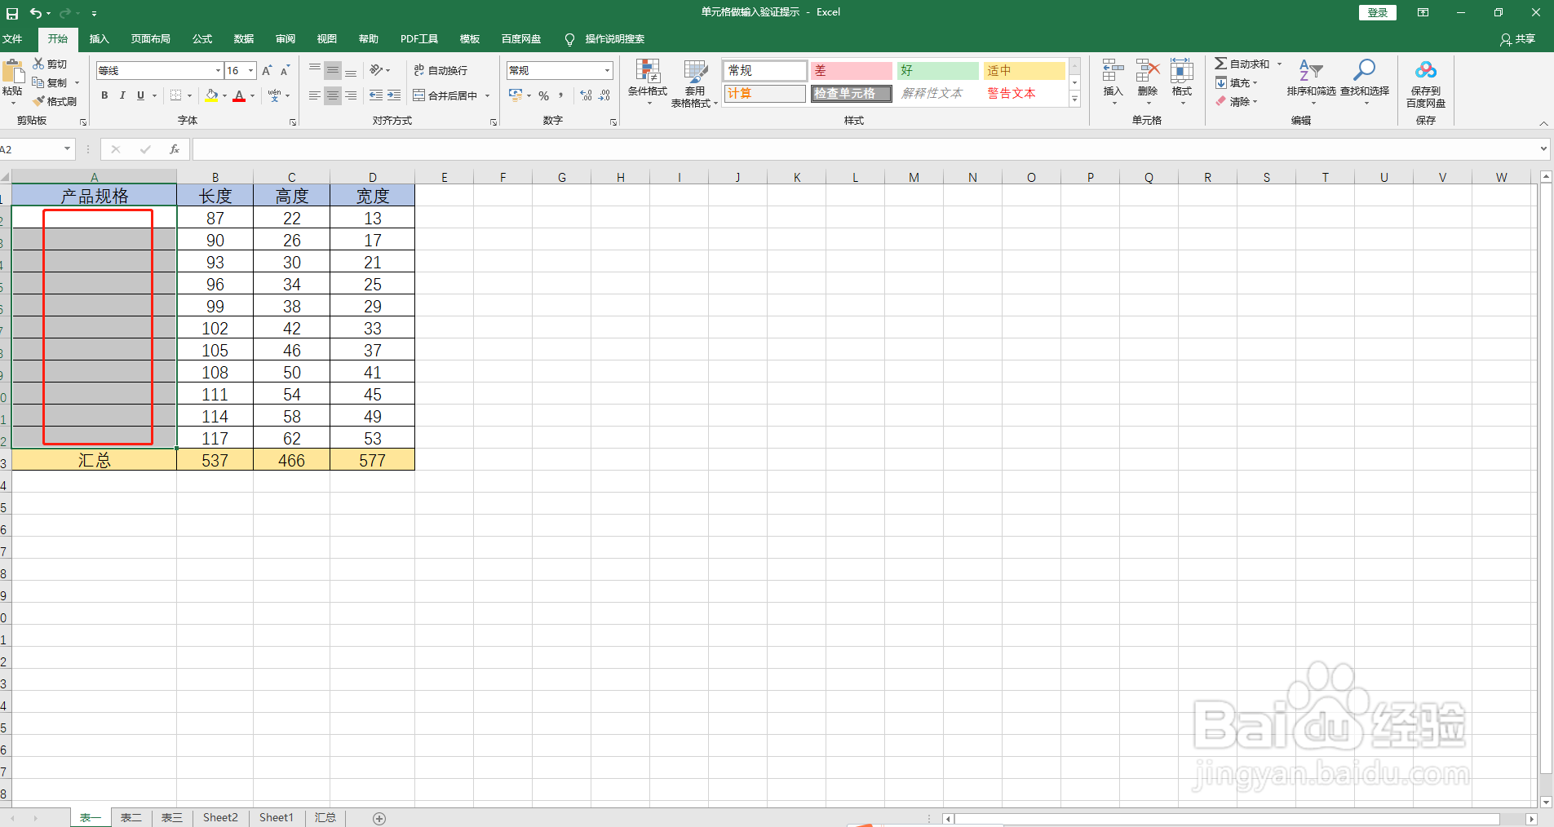The width and height of the screenshot is (1554, 827).
Task: Click the Name Box showing A2
Action: tap(31, 149)
